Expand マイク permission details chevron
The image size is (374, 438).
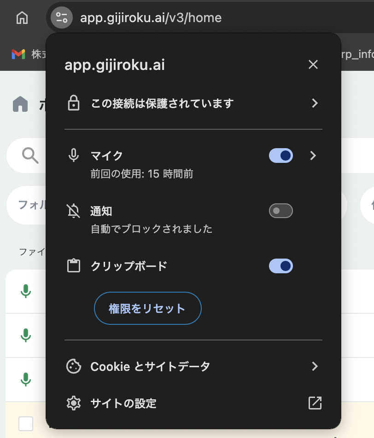click(313, 156)
